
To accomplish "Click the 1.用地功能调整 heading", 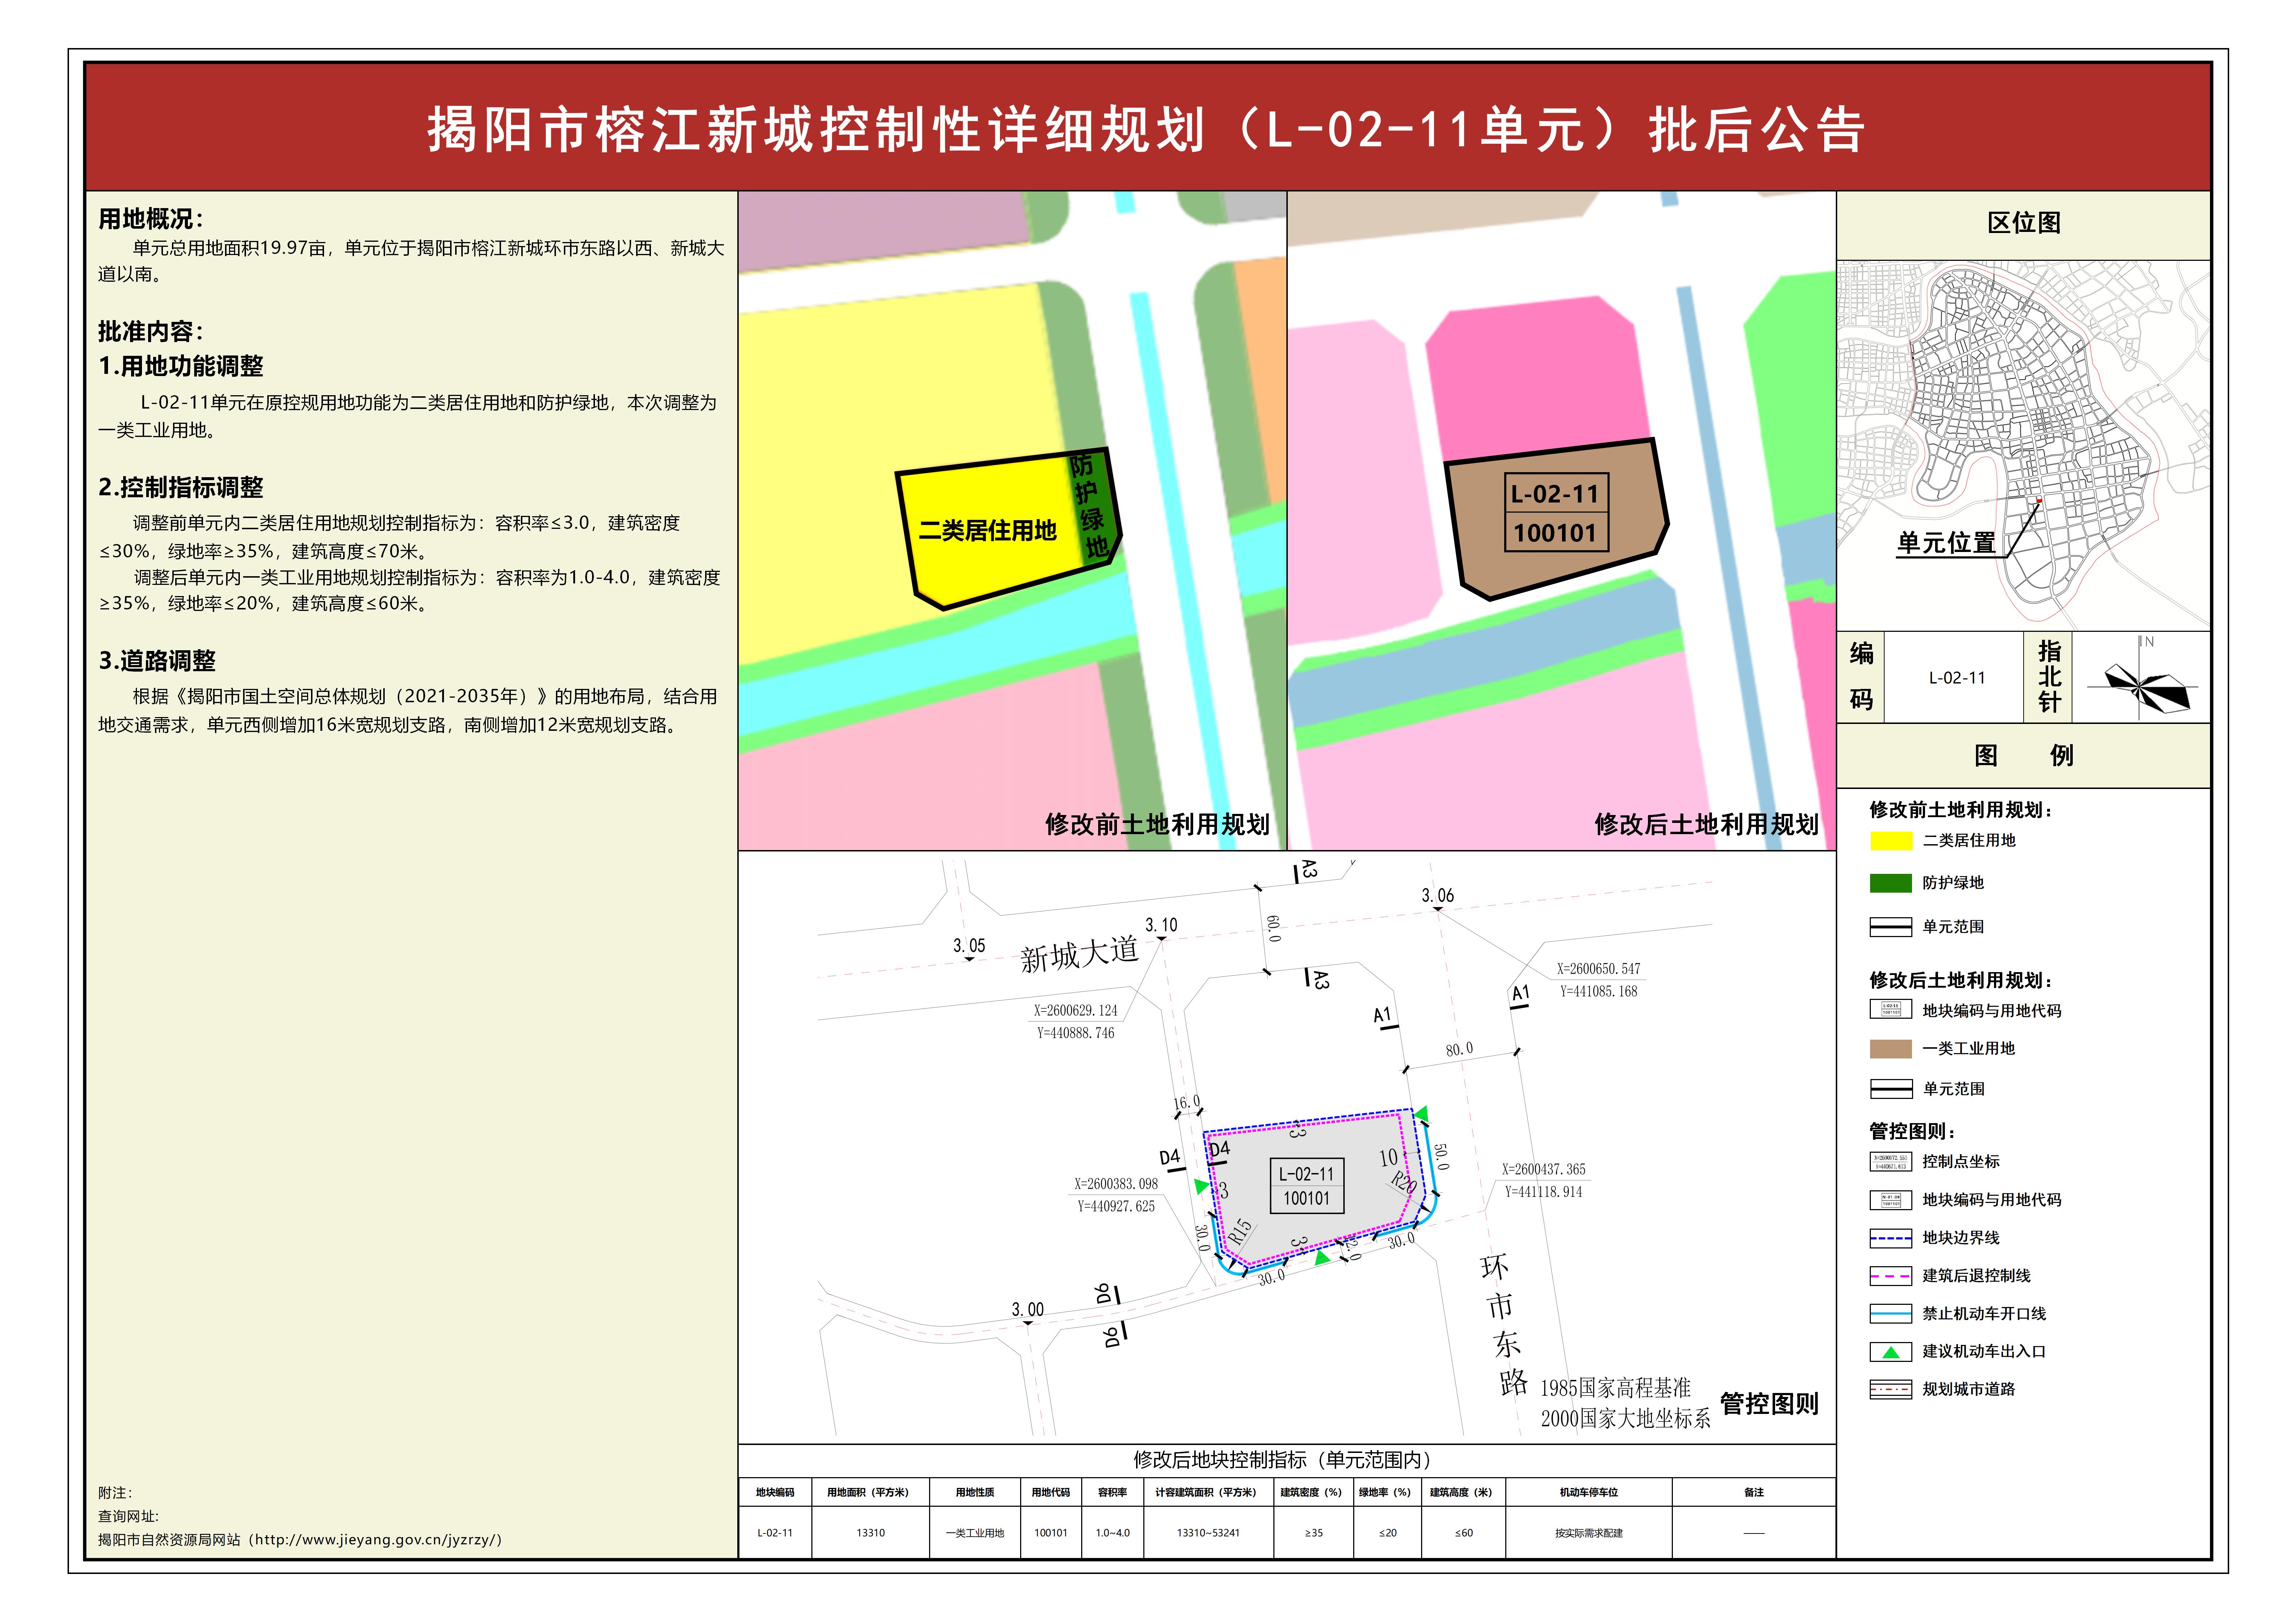I will (181, 366).
